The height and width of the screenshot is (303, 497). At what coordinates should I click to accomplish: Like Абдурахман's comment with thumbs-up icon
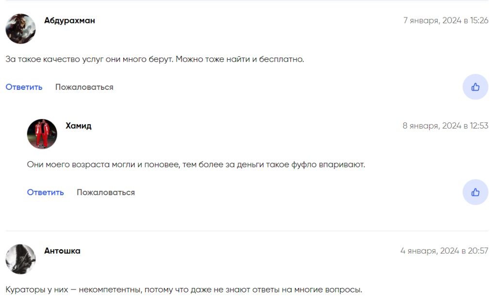tap(475, 87)
